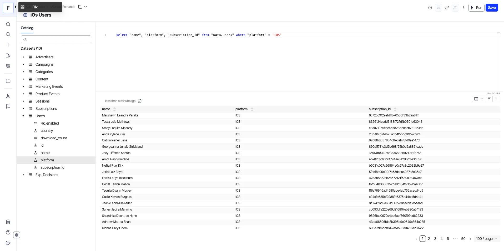Expand the Subscriptions dataset

(23, 109)
